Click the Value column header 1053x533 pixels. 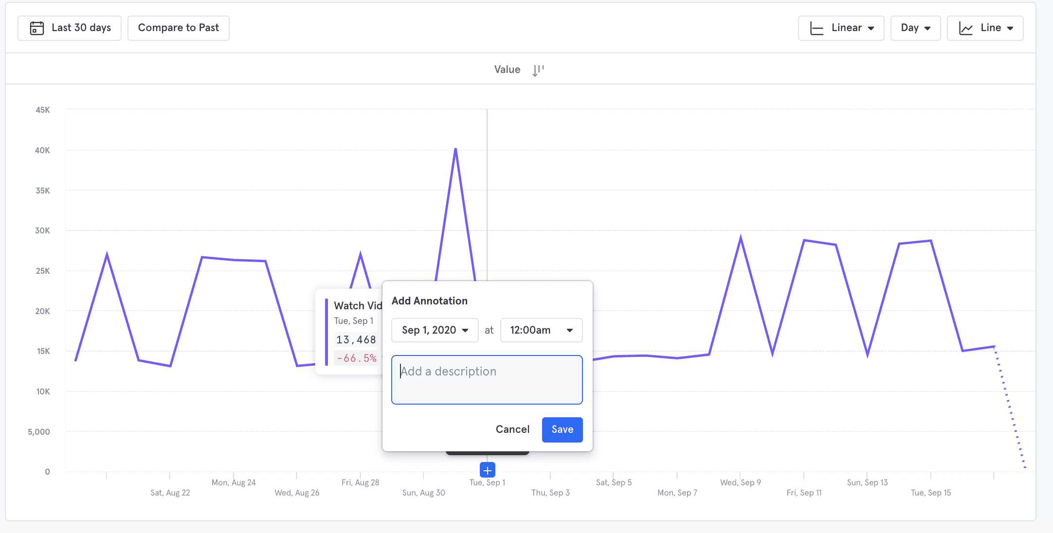507,70
